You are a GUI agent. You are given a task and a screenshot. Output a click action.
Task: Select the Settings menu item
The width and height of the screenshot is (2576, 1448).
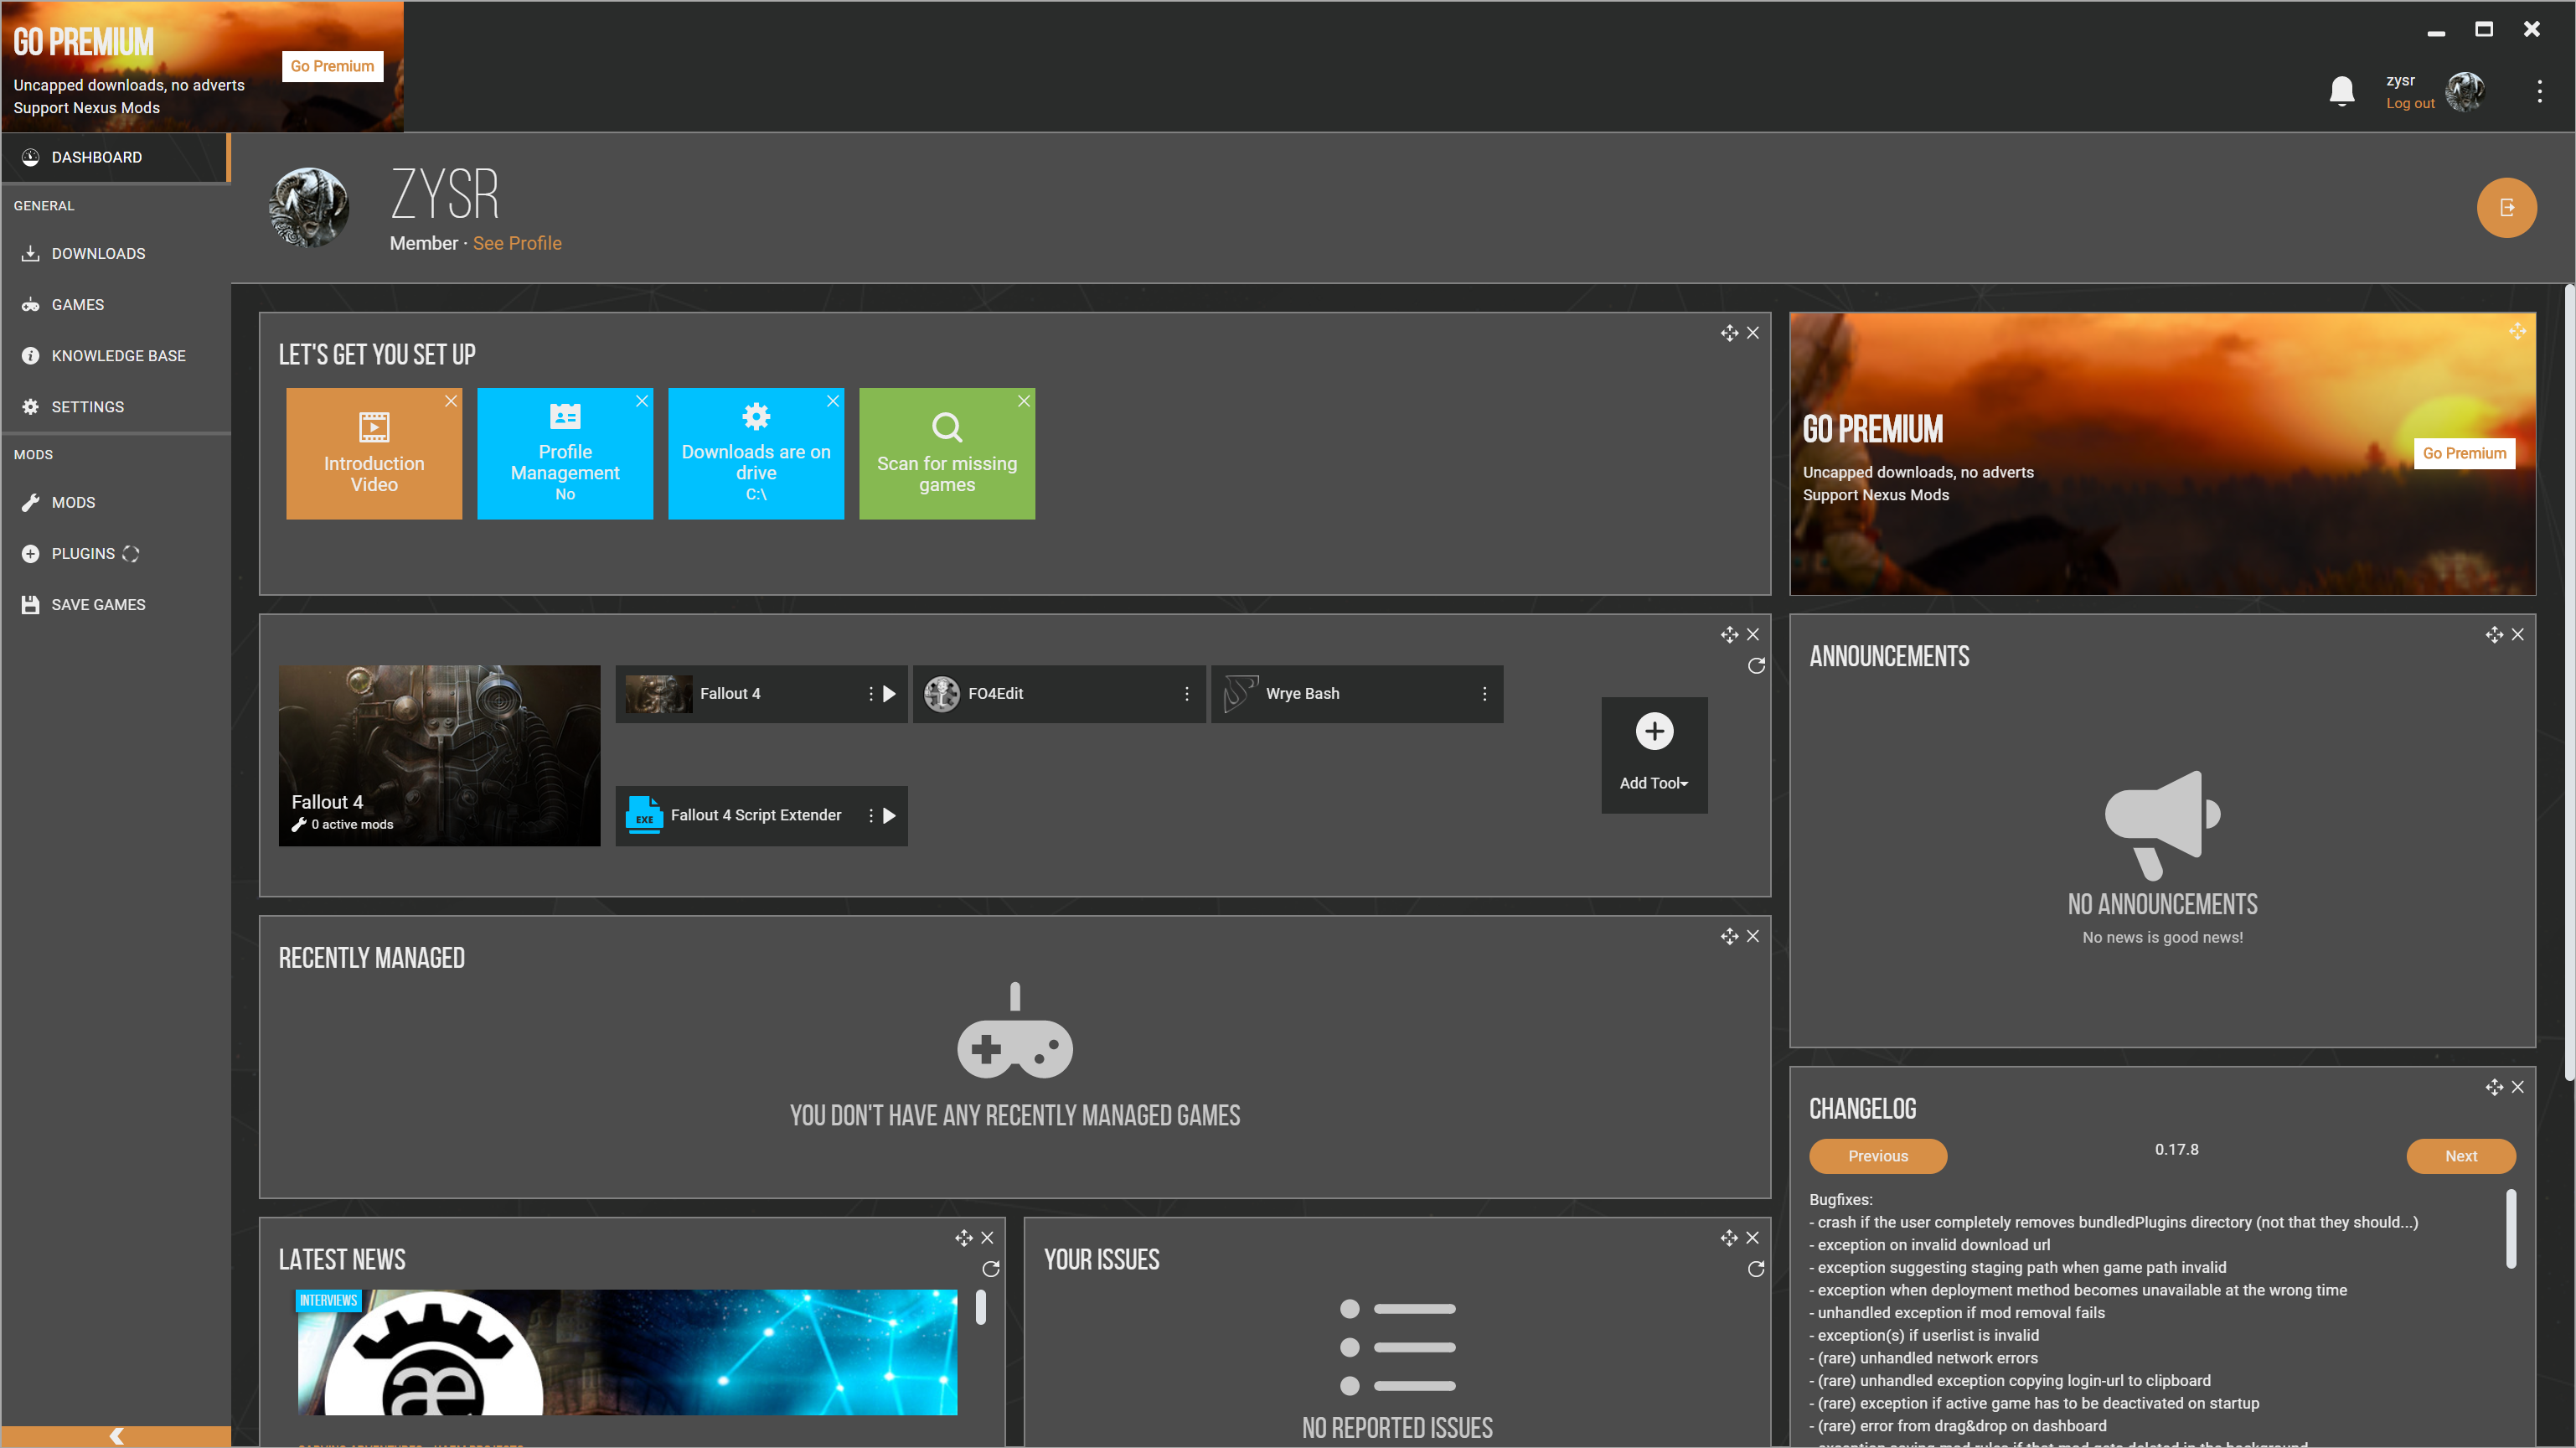point(86,406)
